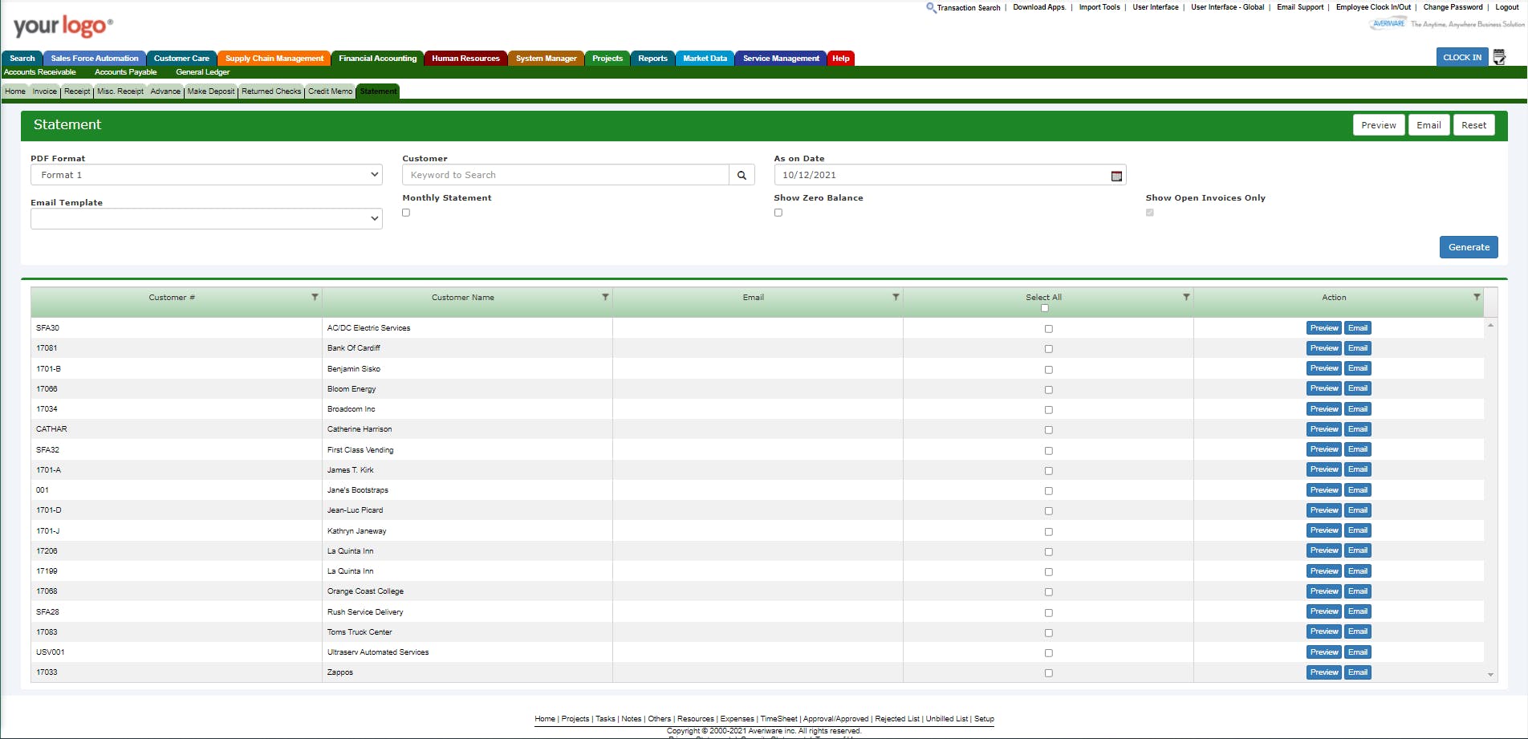Click the Help tab
Image resolution: width=1528 pixels, height=739 pixels.
coord(840,59)
